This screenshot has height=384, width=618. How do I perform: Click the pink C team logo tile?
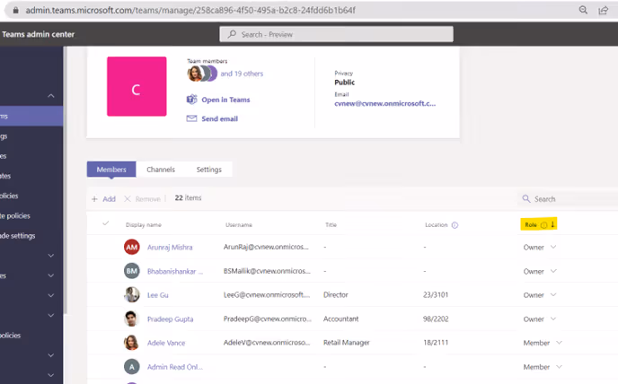pos(137,86)
